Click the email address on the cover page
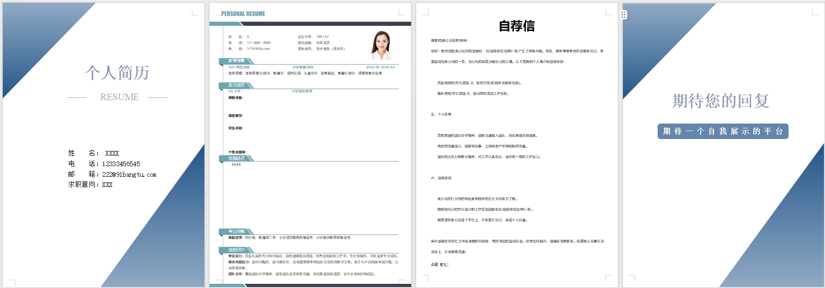The height and width of the screenshot is (288, 825). coord(129,174)
